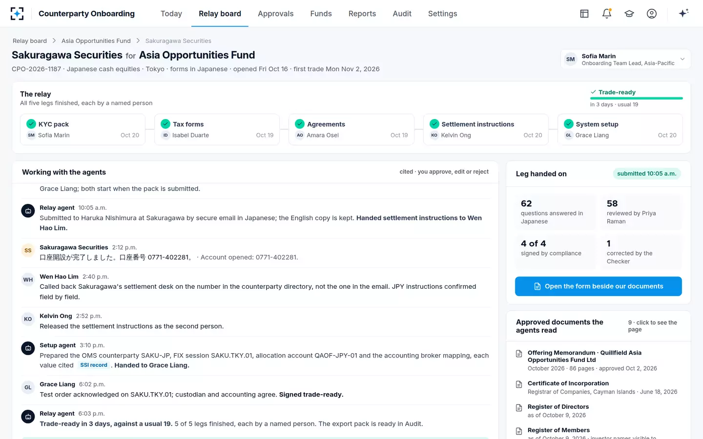The image size is (703, 439).
Task: Open the System setup leg card
Action: click(620, 130)
